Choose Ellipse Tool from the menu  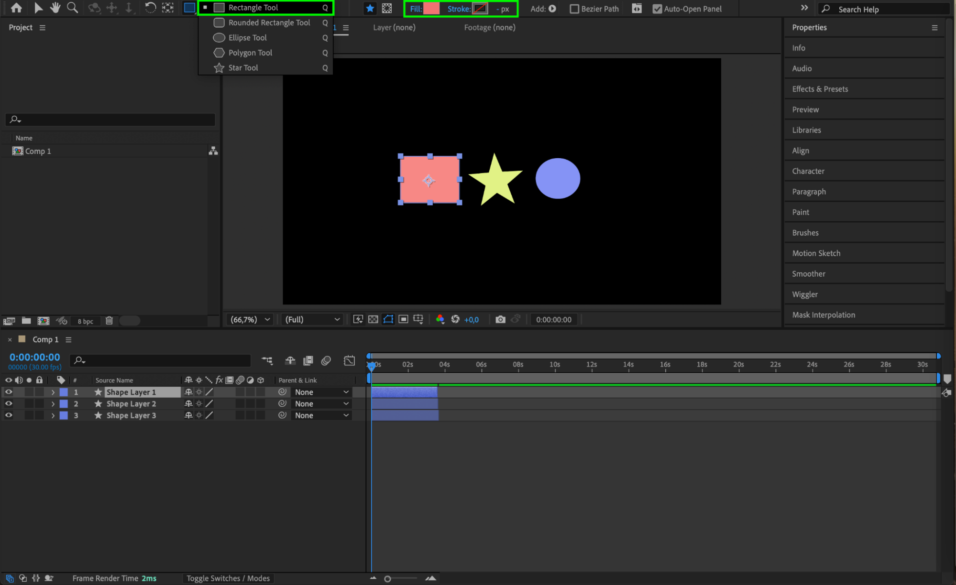click(x=247, y=38)
